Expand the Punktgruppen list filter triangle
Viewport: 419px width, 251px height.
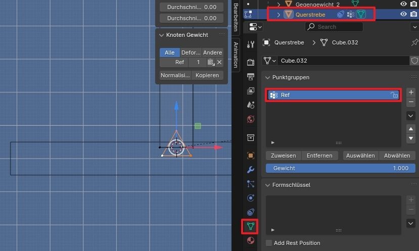pos(272,142)
